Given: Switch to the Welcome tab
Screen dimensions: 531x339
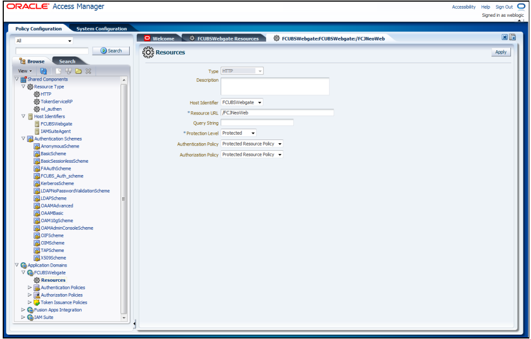Looking at the screenshot, I should point(159,38).
